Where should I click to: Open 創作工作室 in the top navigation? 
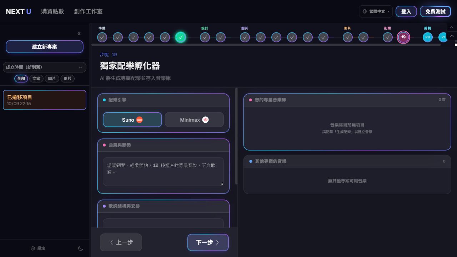[x=88, y=11]
